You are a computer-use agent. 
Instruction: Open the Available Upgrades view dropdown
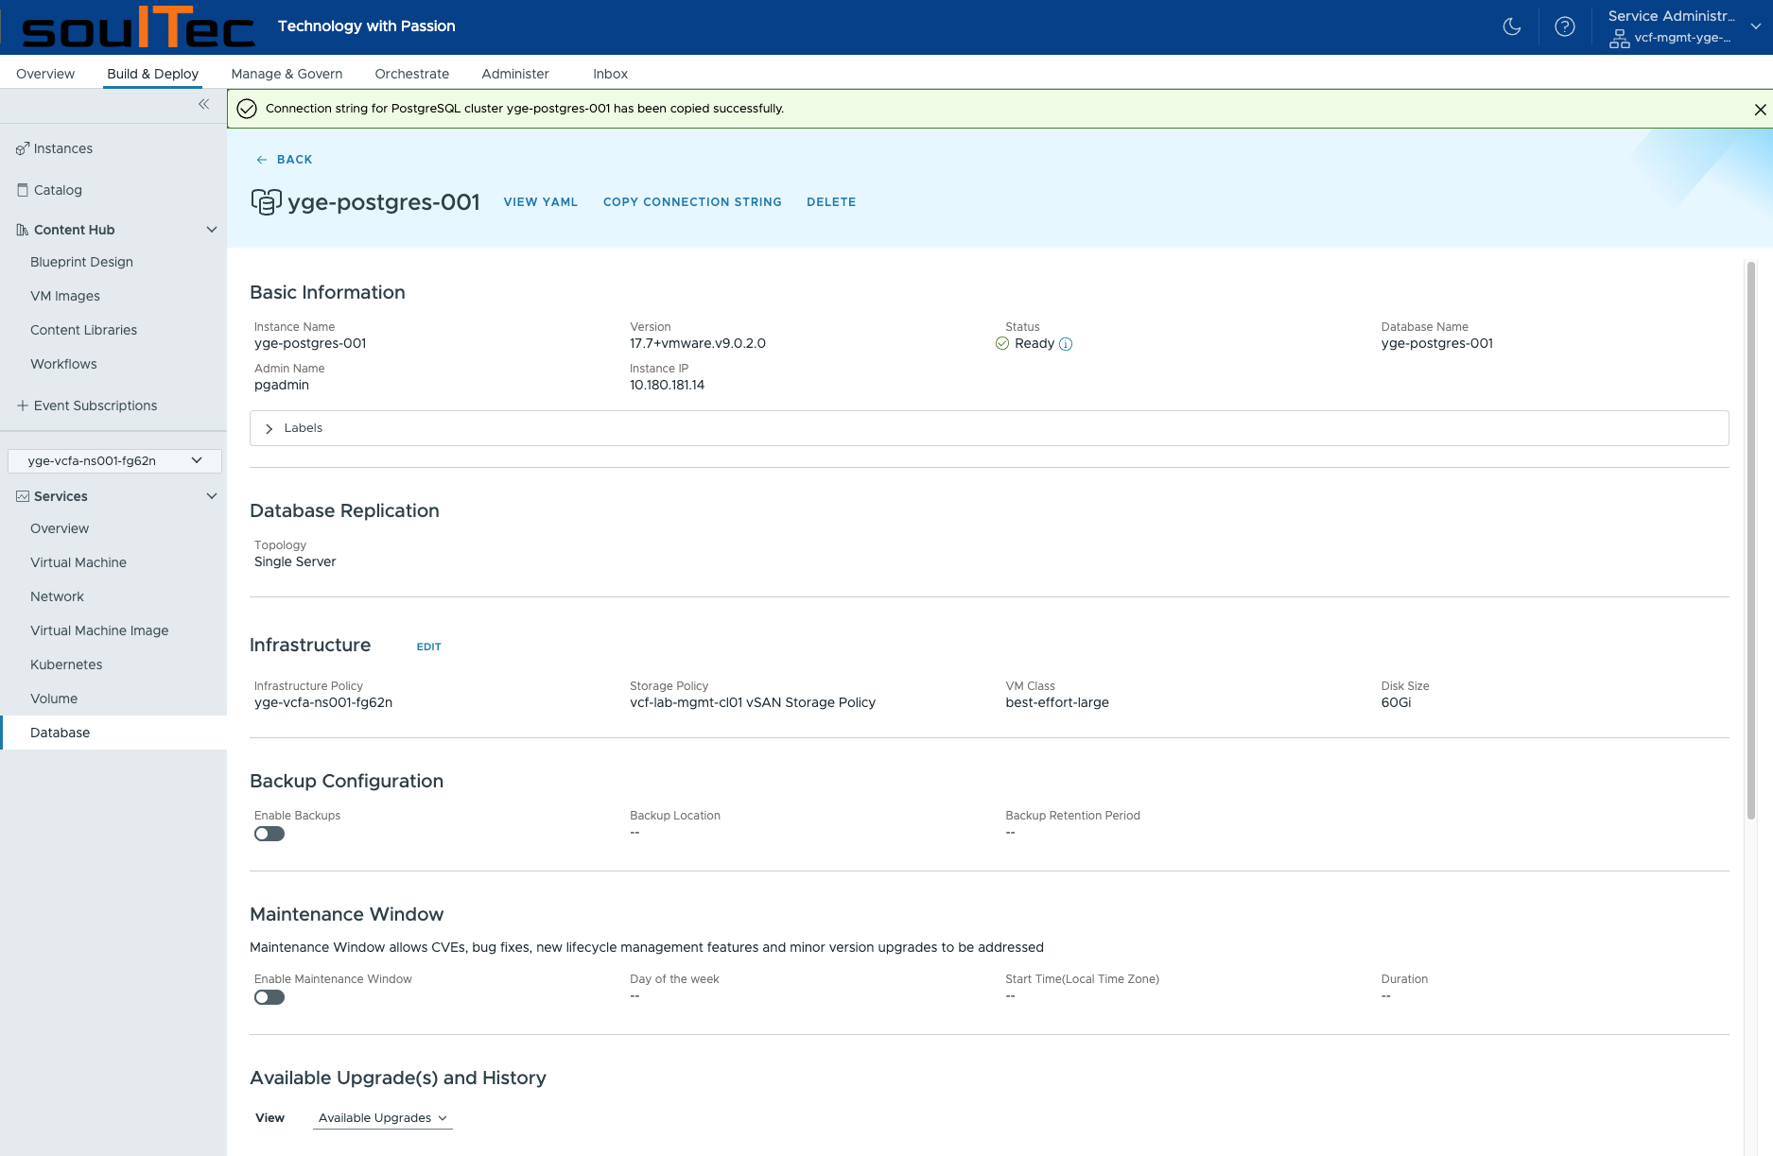pyautogui.click(x=381, y=1117)
